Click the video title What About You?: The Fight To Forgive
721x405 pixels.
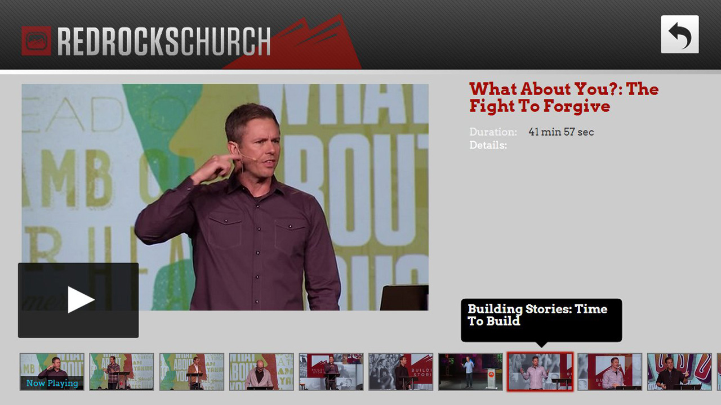[564, 97]
